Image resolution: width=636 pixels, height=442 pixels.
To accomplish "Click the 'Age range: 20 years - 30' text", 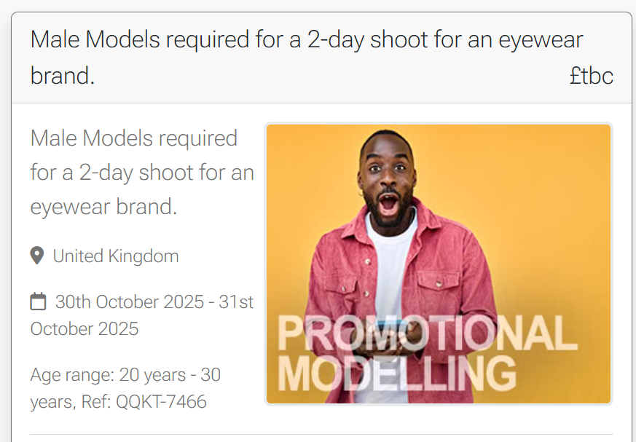I will [x=125, y=375].
